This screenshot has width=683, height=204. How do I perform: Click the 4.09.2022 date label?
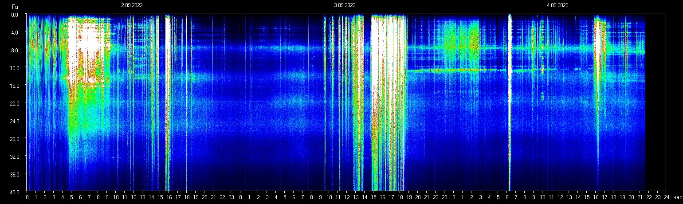pyautogui.click(x=557, y=5)
